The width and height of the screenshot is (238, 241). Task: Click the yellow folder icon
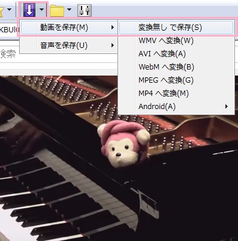57,11
